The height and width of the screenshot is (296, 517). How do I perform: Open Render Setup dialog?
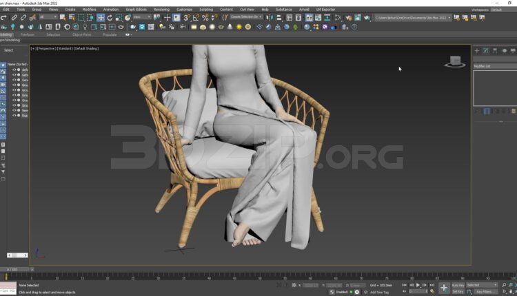click(349, 17)
